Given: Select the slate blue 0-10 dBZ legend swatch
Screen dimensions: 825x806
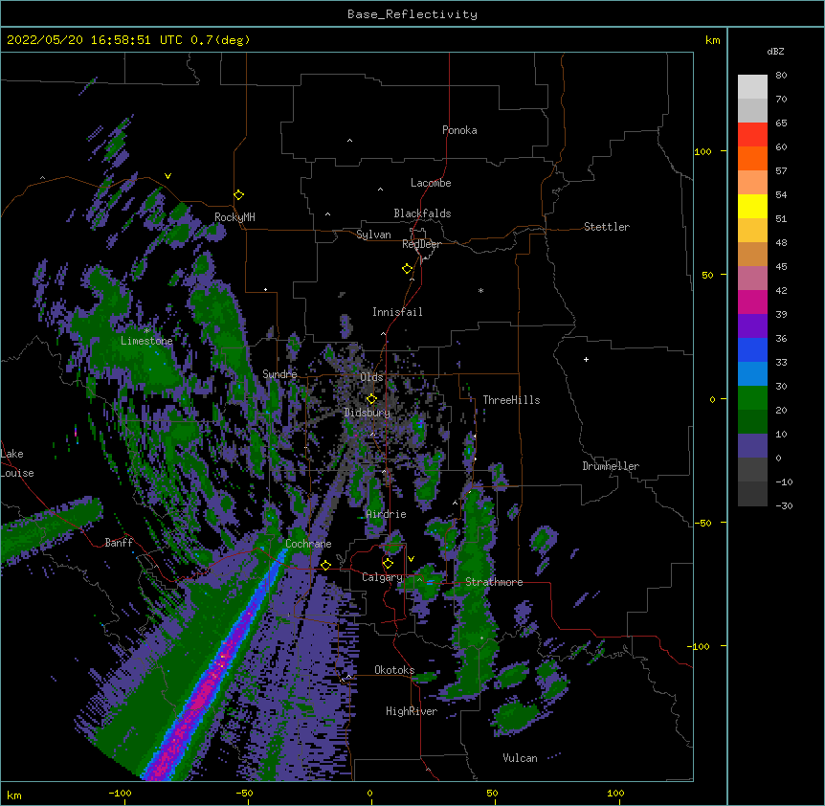Looking at the screenshot, I should point(752,446).
